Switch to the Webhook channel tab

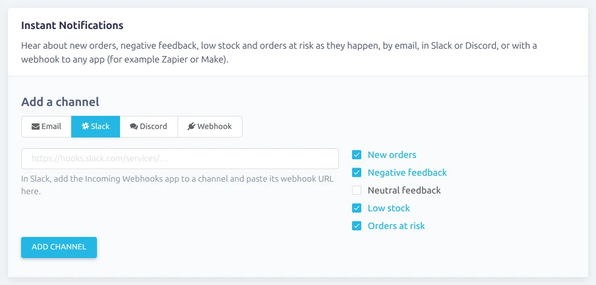[x=210, y=127]
